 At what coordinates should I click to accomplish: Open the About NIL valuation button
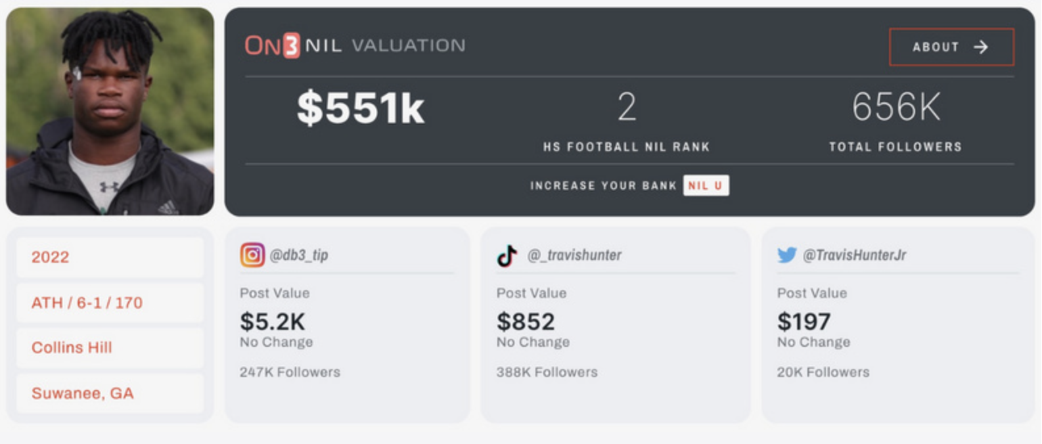(951, 47)
